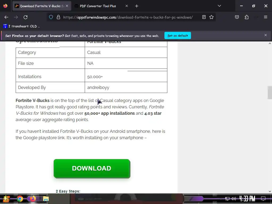
Task: Launch Chrome from the taskbar
Action: (x=20, y=199)
